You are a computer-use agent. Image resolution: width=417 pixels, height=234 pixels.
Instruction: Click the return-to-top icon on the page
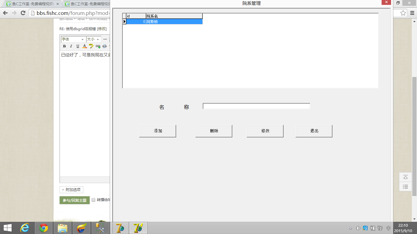(x=405, y=177)
